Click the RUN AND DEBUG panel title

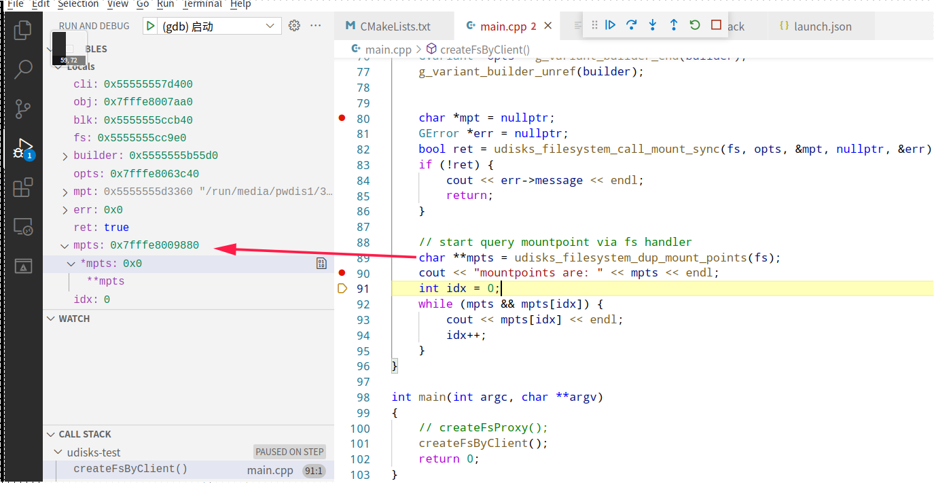[x=94, y=26]
